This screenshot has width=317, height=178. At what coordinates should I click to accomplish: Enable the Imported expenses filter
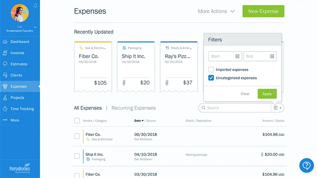pos(211,70)
